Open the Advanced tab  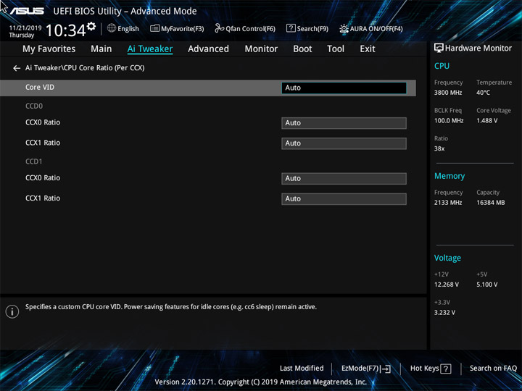(x=208, y=49)
